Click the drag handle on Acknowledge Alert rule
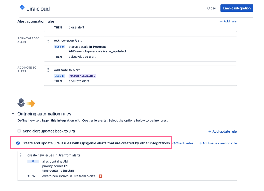Screen dimensions: 264x191 click(48, 40)
